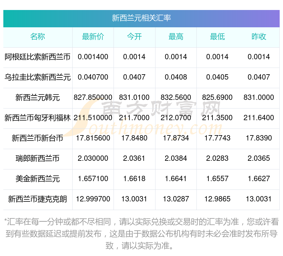283x256 pixels.
Task: Click the 最低 value 2.0283
Action: point(217,158)
